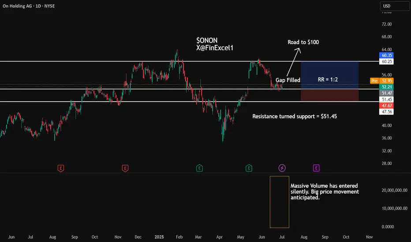Click the white 47.56 price label
This screenshot has width=411, height=242.
(x=386, y=112)
